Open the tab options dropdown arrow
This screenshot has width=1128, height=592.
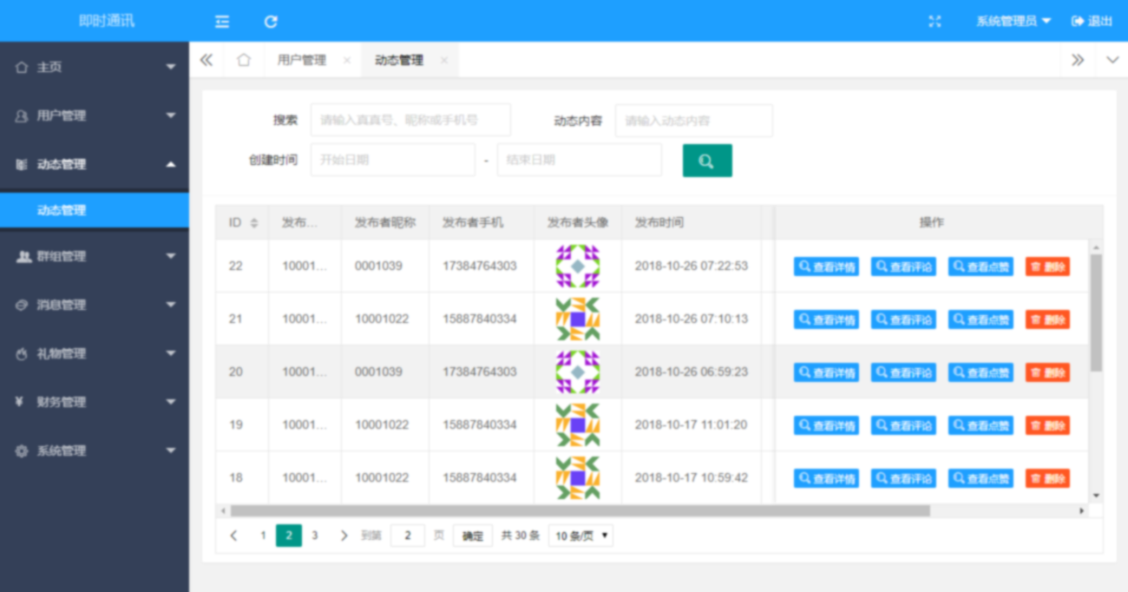coord(1112,60)
